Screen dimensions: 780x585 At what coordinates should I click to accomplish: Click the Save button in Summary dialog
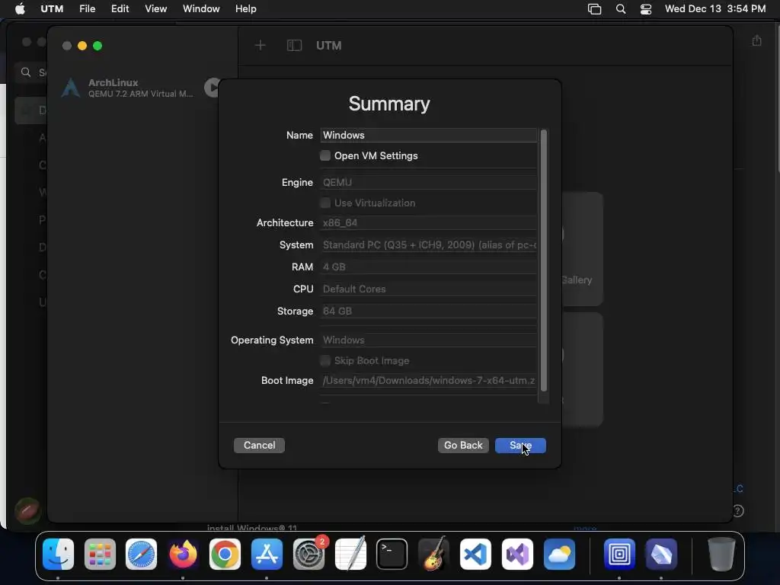point(520,445)
